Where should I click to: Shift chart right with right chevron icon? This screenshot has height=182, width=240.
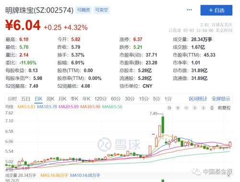coord(204,108)
